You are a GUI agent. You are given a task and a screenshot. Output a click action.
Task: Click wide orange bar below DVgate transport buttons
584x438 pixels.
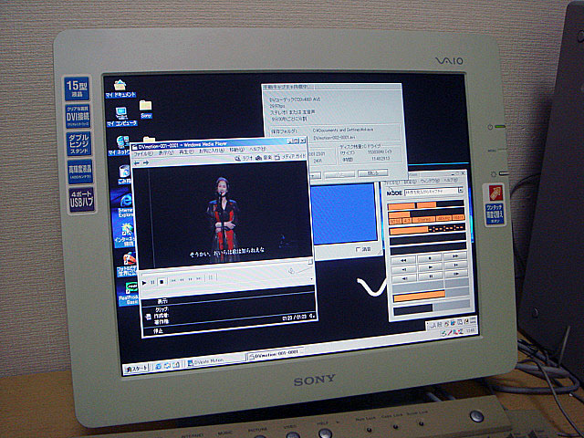click(420, 296)
